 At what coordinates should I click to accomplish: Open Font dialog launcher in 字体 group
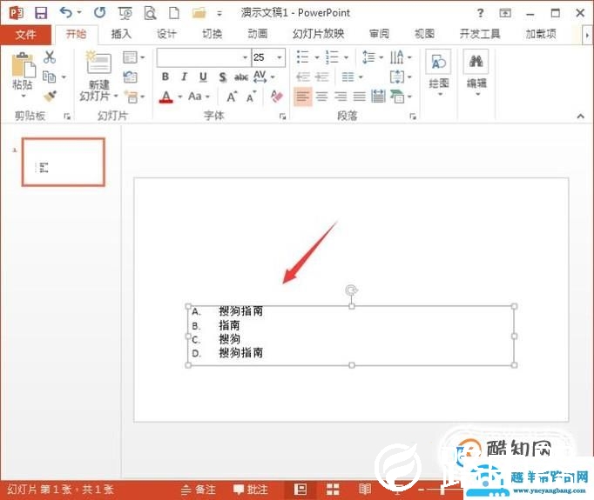282,117
